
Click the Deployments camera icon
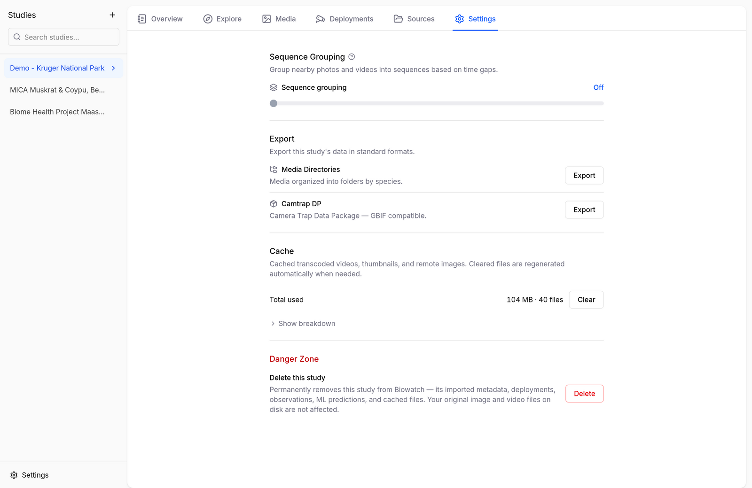click(321, 19)
